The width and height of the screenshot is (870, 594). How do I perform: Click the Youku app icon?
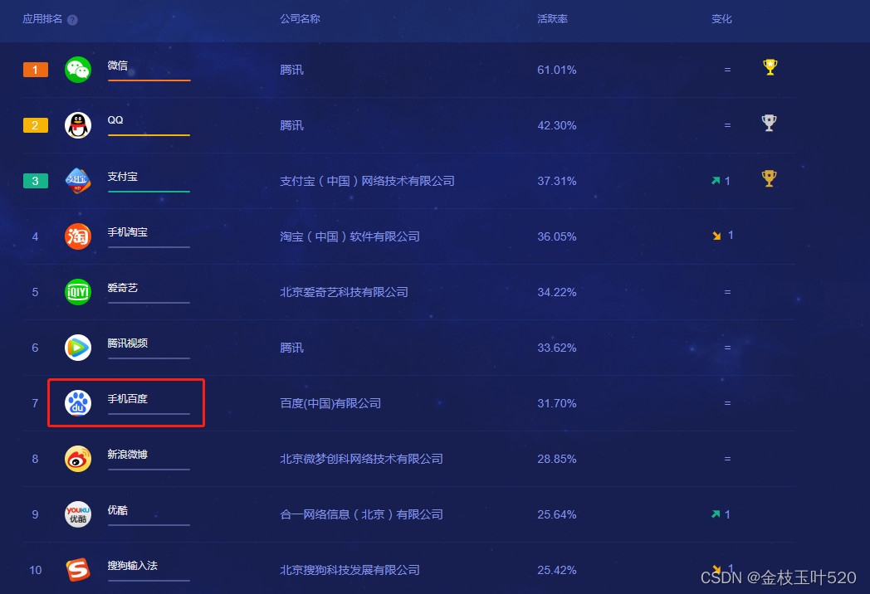point(78,514)
